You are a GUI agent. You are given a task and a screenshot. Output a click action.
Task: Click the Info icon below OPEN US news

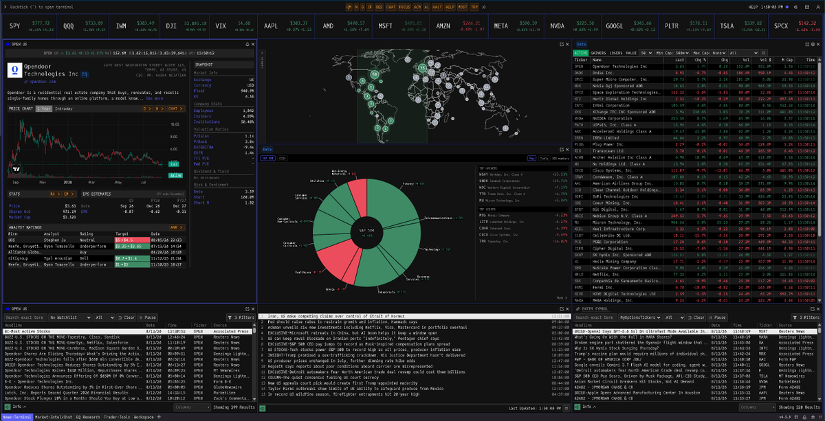tap(8, 407)
